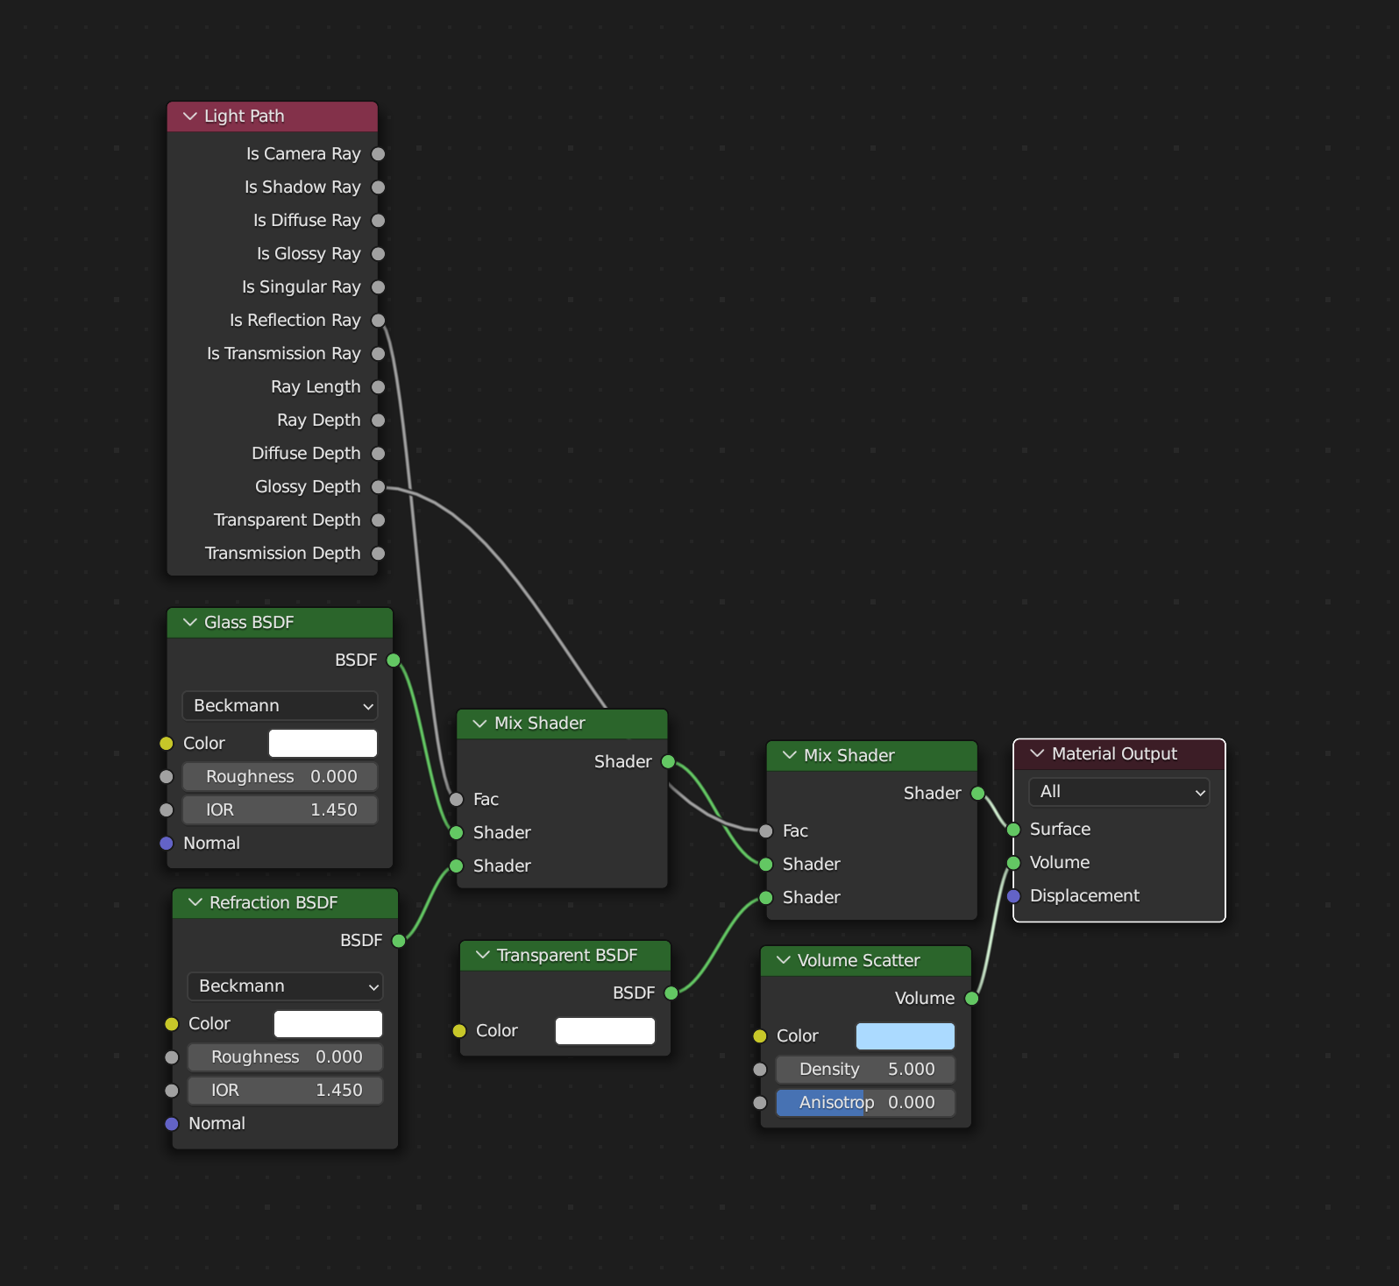Screen dimensions: 1399x1286
Task: Click the Glass BSDF Normal input socket
Action: click(167, 844)
